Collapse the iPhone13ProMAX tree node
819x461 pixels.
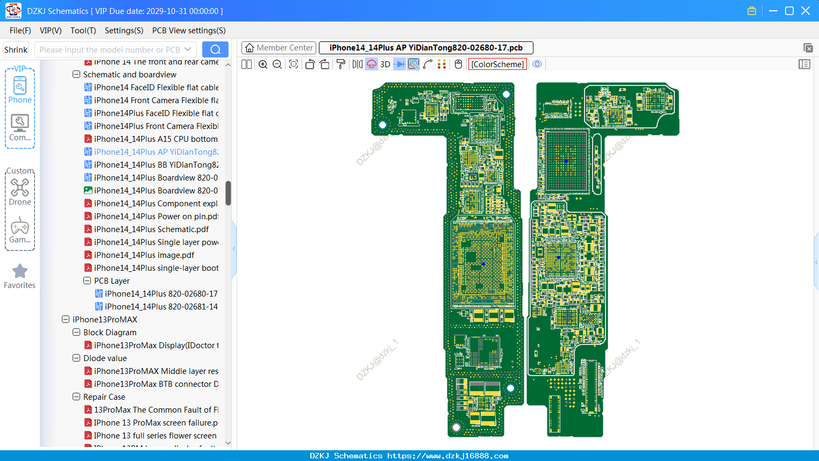coord(66,320)
